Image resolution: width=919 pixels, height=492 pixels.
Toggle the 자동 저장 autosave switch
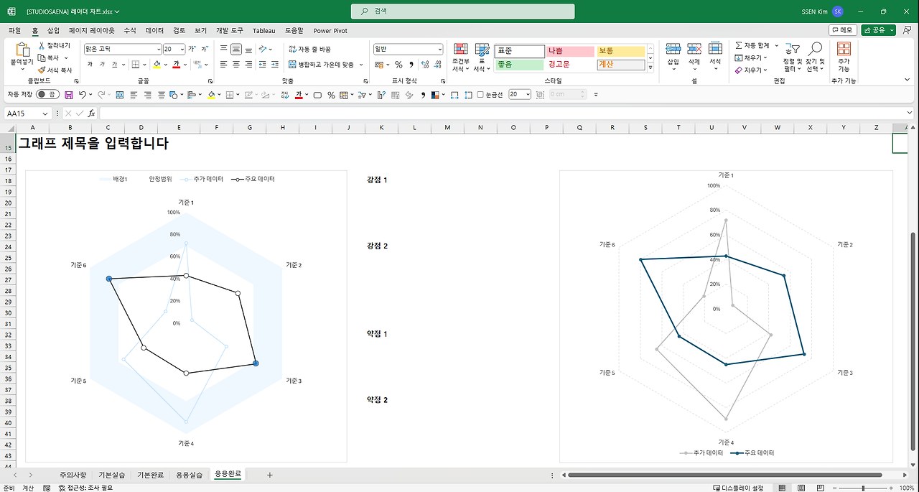pos(47,95)
